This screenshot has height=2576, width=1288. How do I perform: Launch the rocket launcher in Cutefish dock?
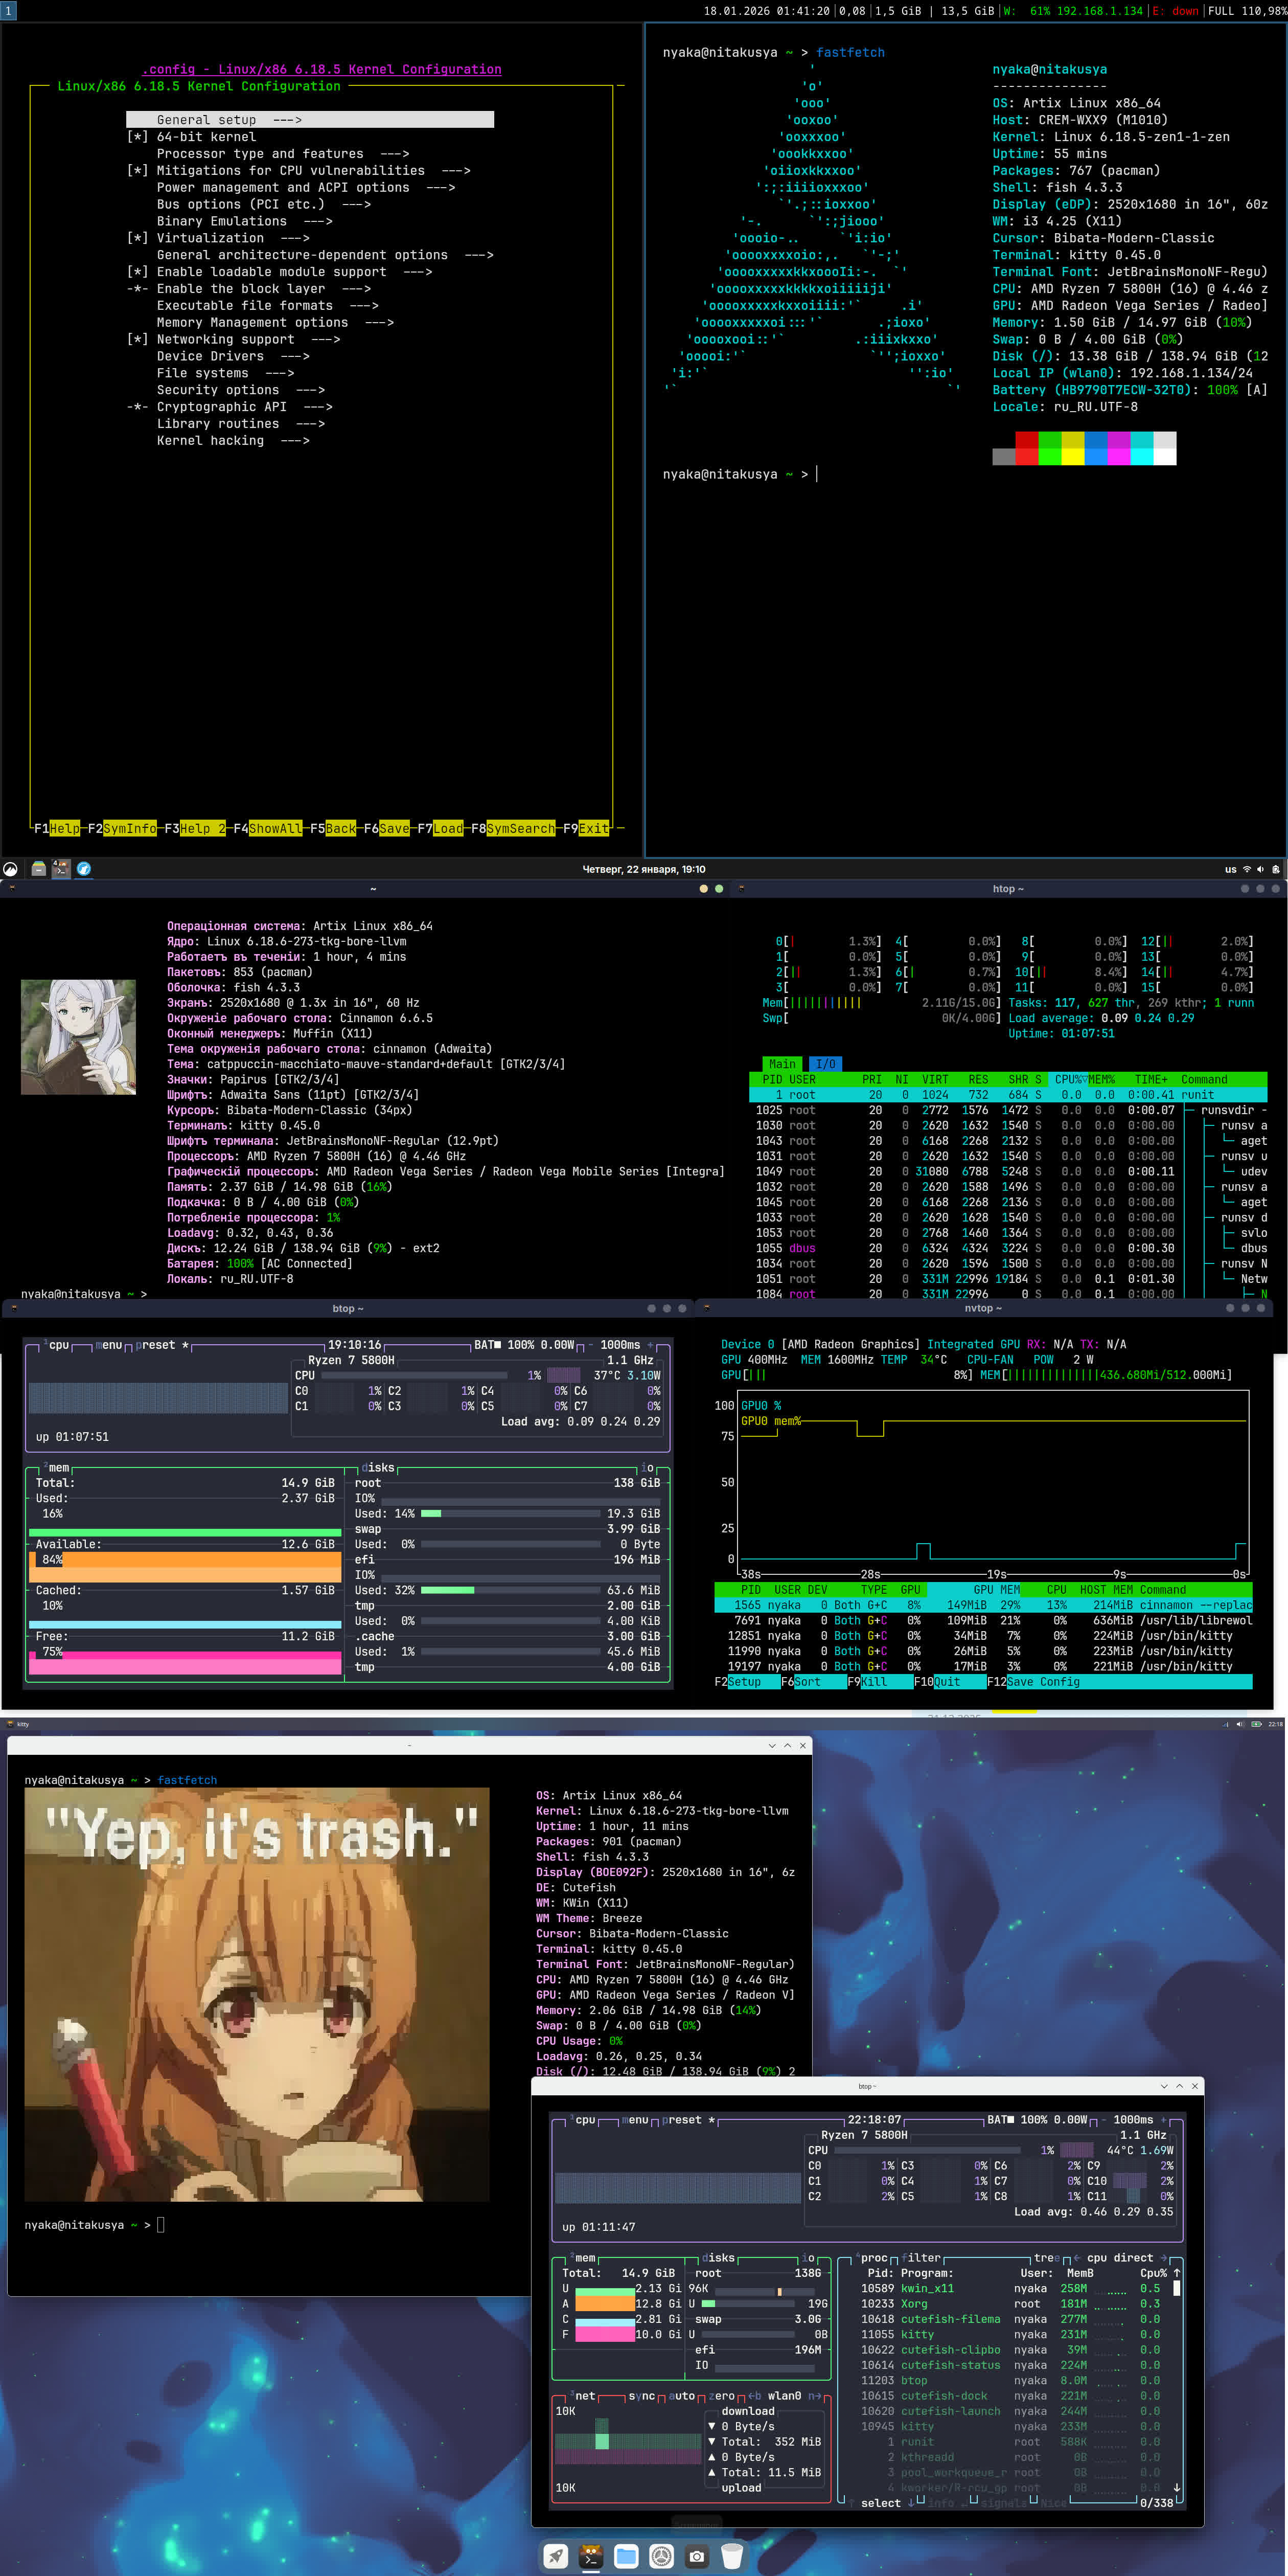click(x=556, y=2557)
